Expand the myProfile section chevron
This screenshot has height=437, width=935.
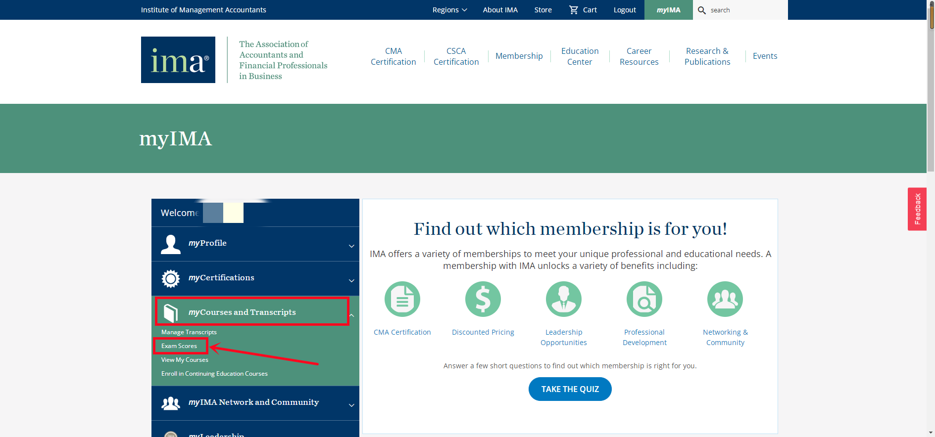coord(351,246)
